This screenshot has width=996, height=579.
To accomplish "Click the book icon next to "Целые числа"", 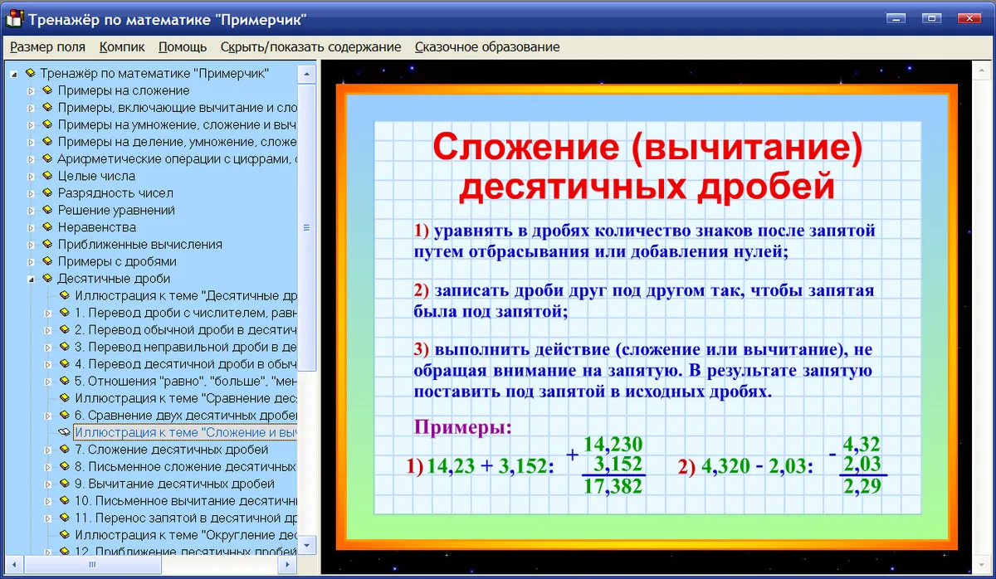I will (46, 176).
